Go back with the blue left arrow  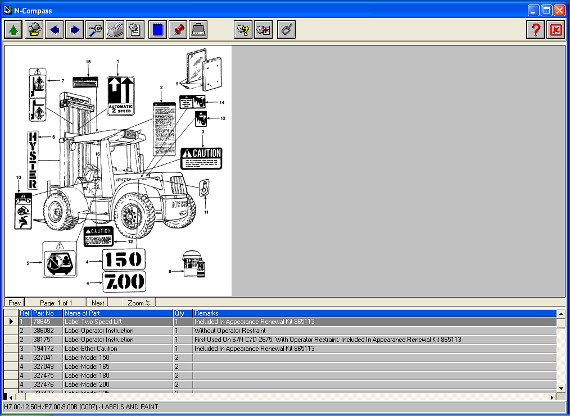pyautogui.click(x=55, y=29)
